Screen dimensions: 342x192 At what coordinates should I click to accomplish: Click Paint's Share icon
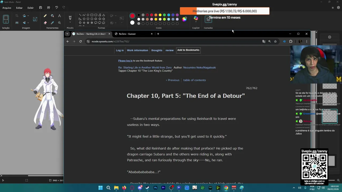pos(49,8)
